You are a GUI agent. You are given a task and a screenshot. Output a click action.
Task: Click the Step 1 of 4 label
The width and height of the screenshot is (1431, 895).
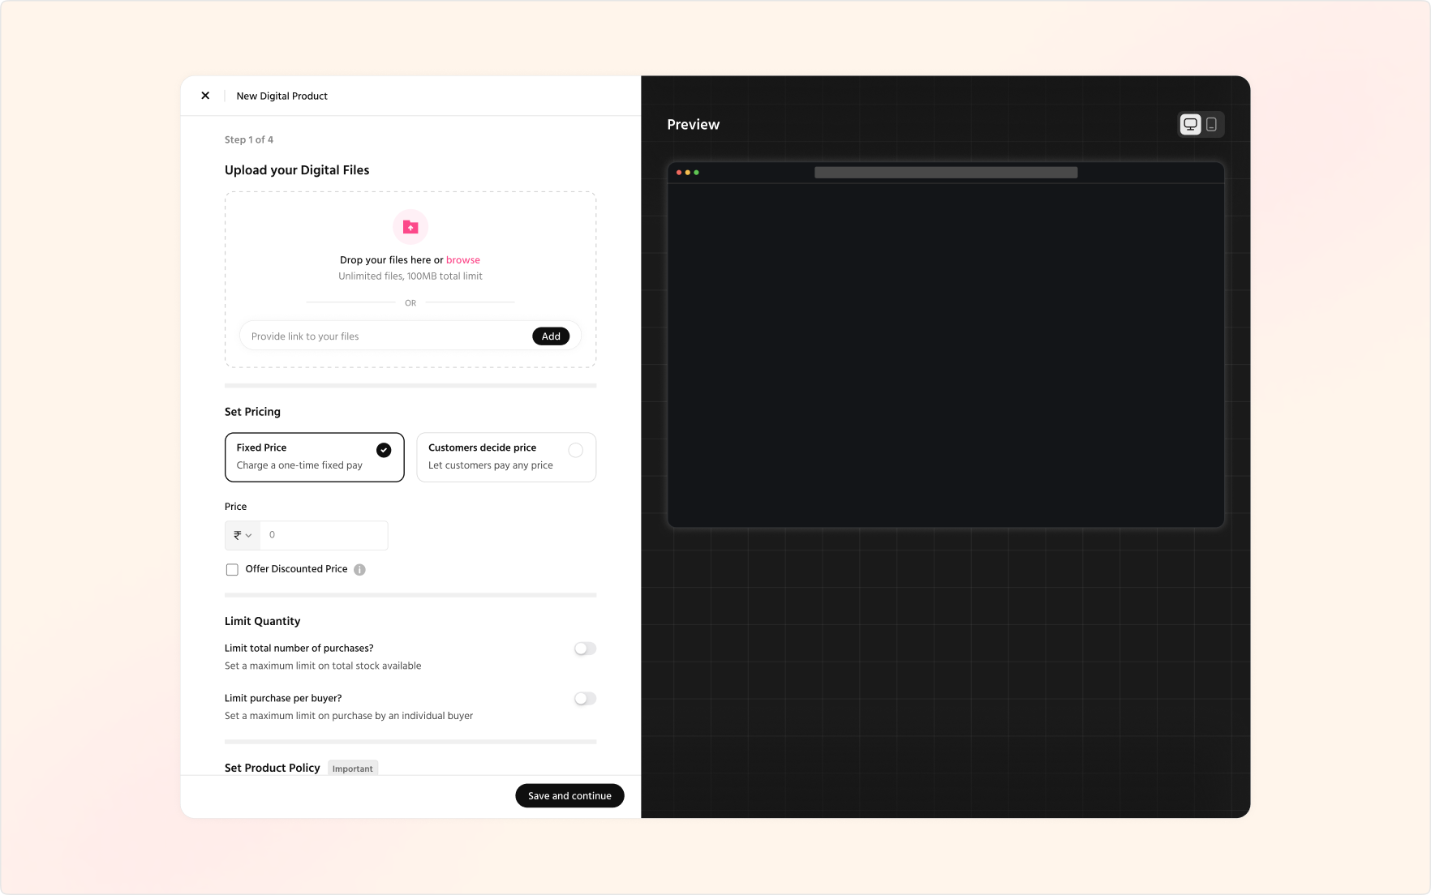coord(249,139)
